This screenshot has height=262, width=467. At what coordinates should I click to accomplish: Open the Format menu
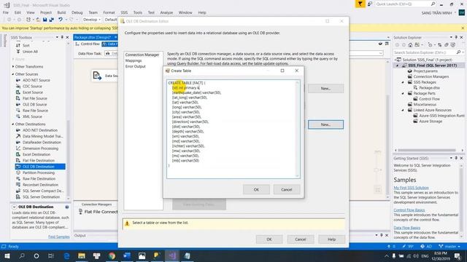click(x=109, y=12)
